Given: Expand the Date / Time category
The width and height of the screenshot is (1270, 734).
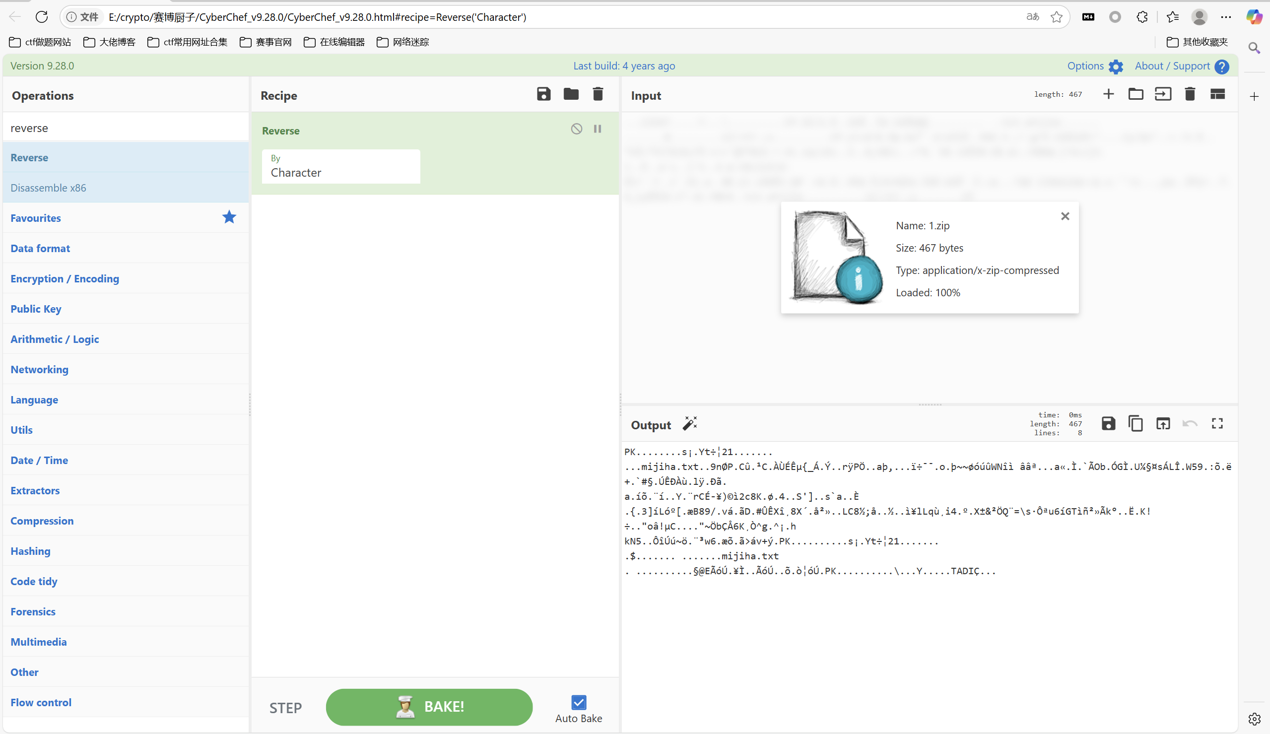Looking at the screenshot, I should click(126, 460).
